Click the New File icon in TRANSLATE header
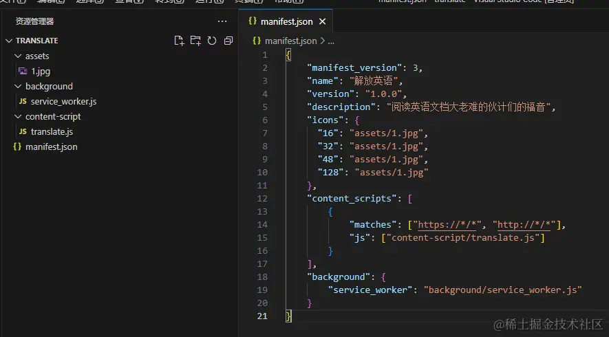 179,41
